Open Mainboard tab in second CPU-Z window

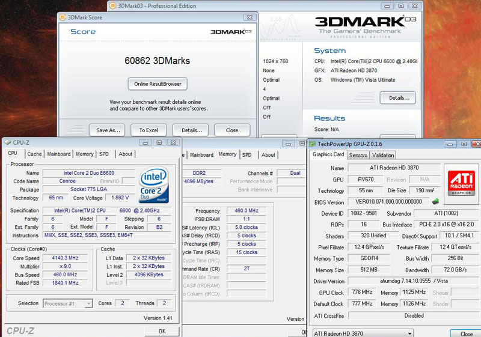tap(201, 155)
